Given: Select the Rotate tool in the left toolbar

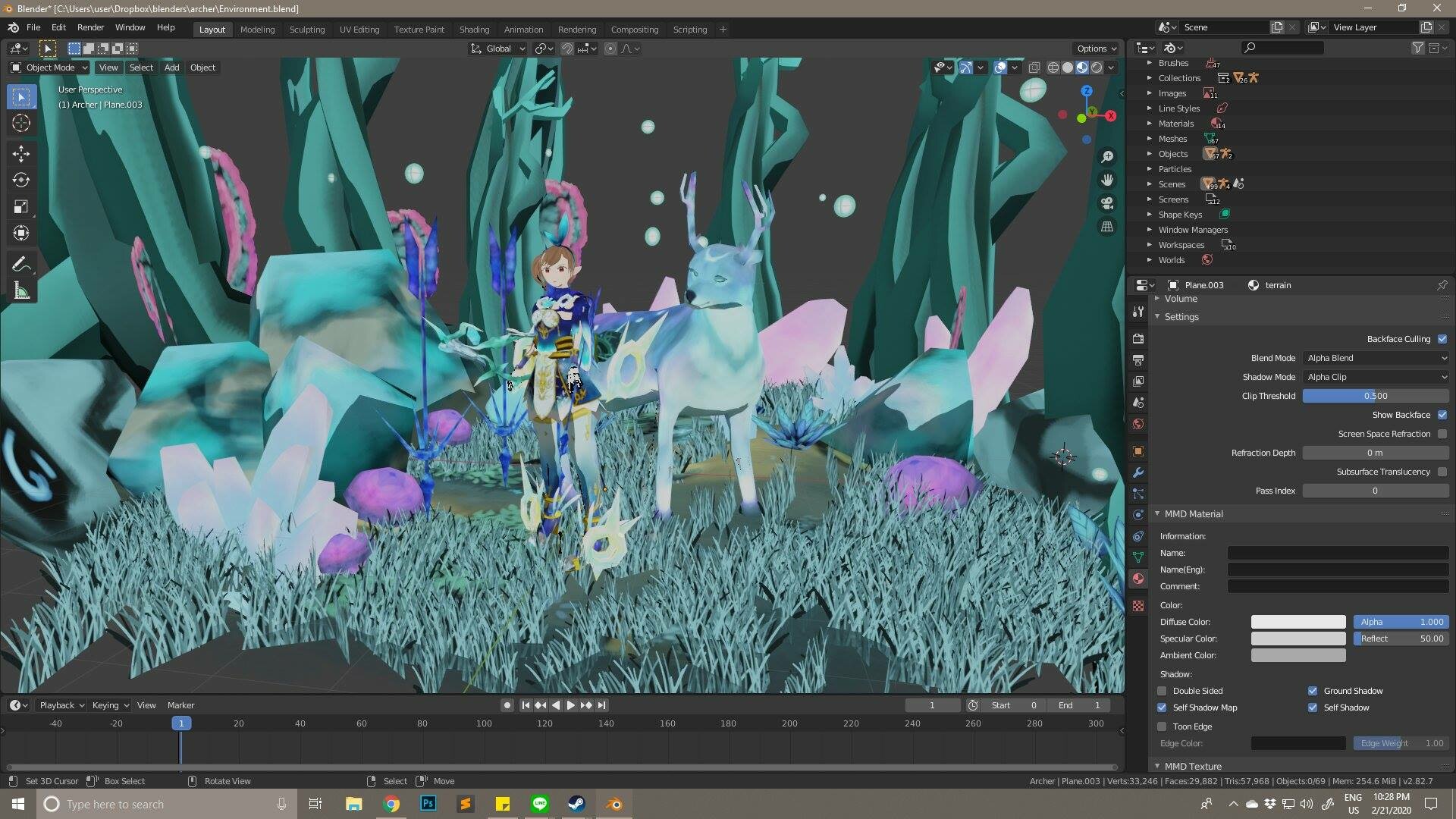Looking at the screenshot, I should [x=21, y=180].
